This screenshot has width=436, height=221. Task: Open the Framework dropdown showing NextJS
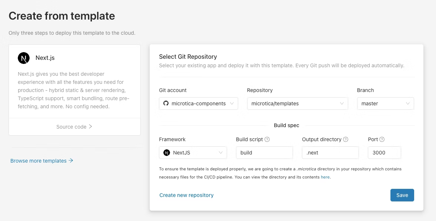point(193,153)
